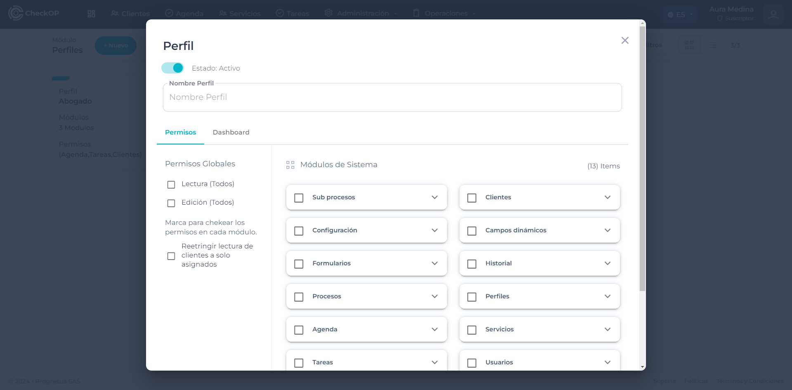Click the user avatar icon
792x390 pixels.
coord(773,14)
